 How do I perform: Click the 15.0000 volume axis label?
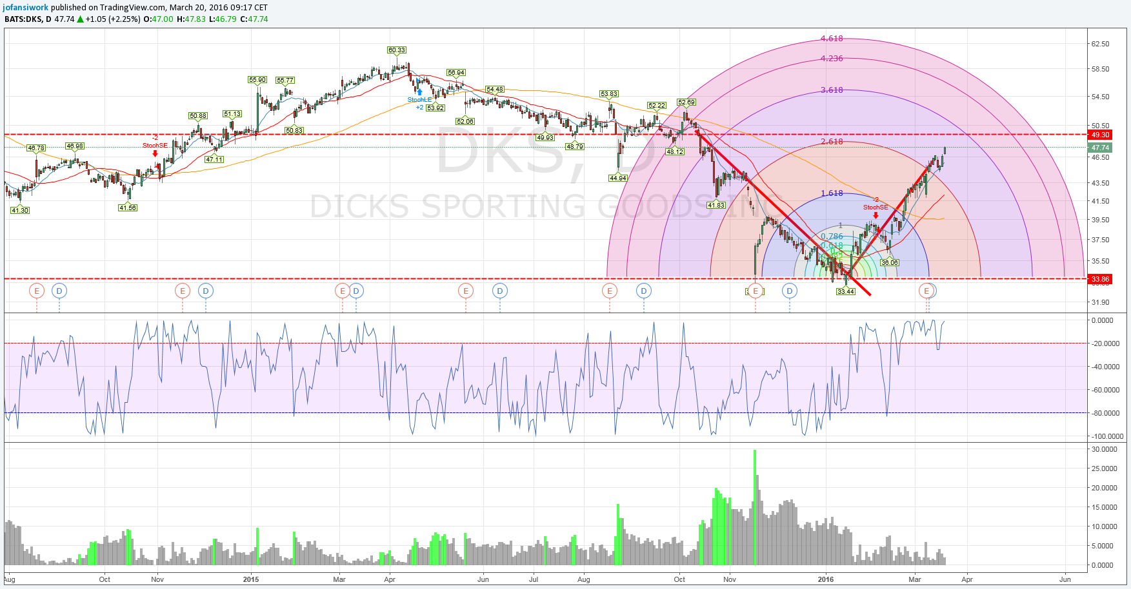point(1104,507)
